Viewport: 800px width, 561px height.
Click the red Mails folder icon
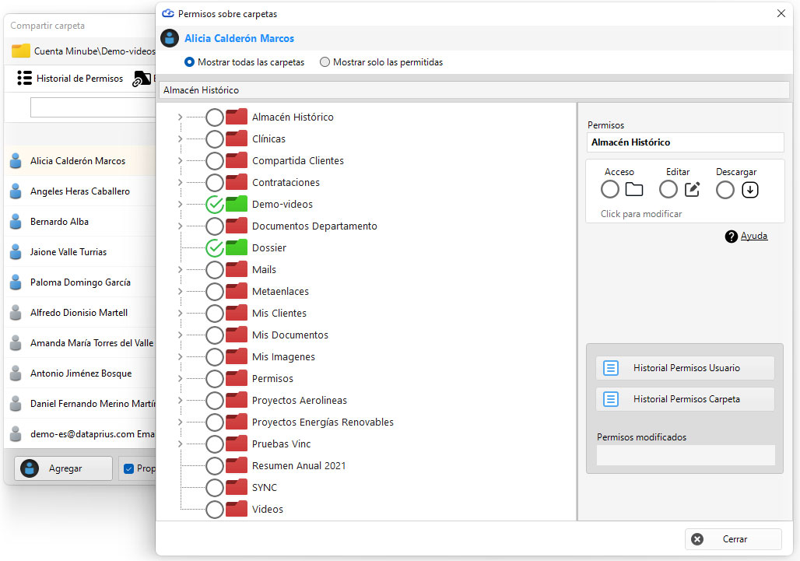click(237, 269)
